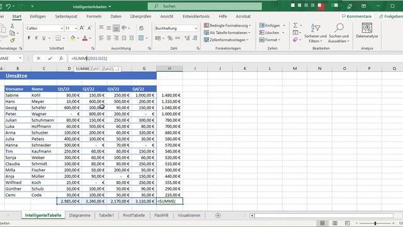Open the Buchhaltung number format dropdown
Image resolution: width=403 pixels, height=227 pixels.
pos(196,28)
